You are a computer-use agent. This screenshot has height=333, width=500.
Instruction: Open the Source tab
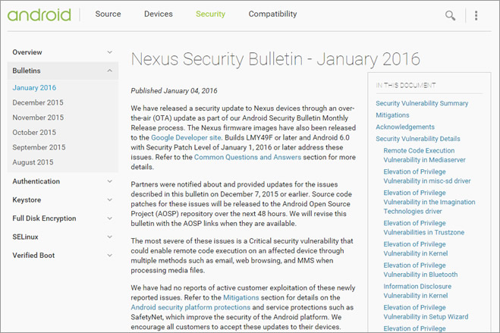(108, 14)
